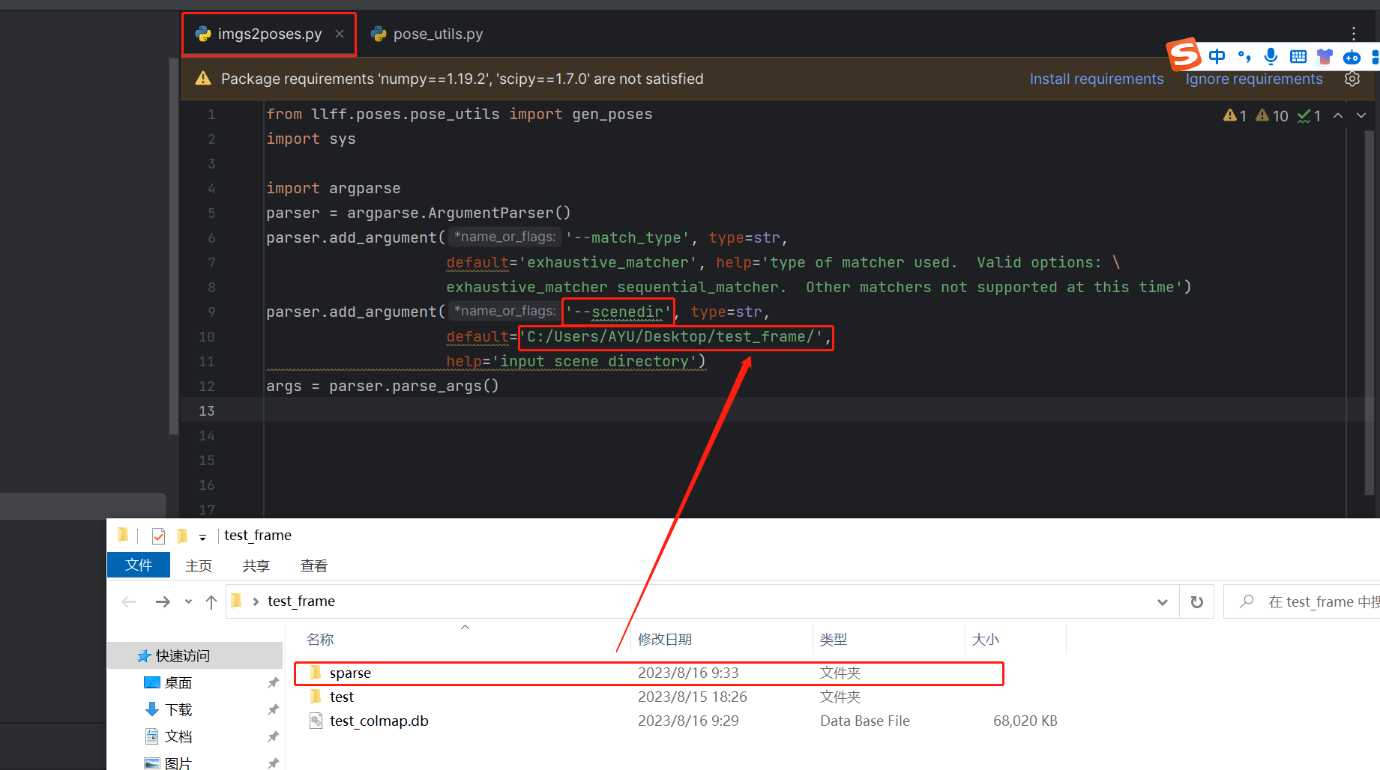Viewport: 1380px width, 770px height.
Task: Close the imgs2poses.py tab
Action: pos(340,34)
